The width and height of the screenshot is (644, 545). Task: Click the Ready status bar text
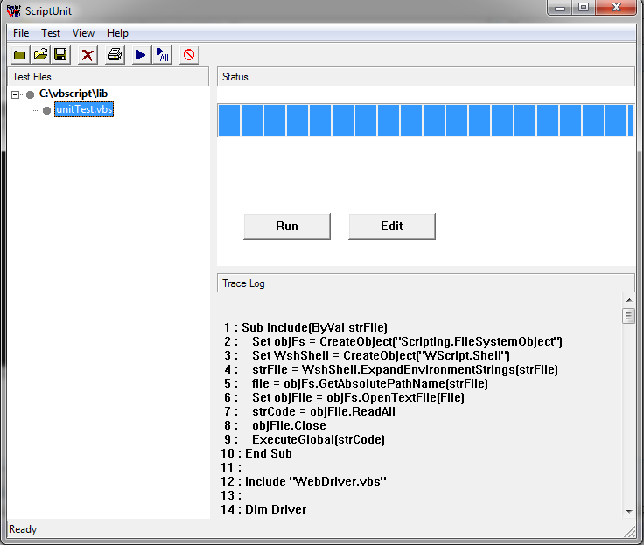pyautogui.click(x=23, y=529)
